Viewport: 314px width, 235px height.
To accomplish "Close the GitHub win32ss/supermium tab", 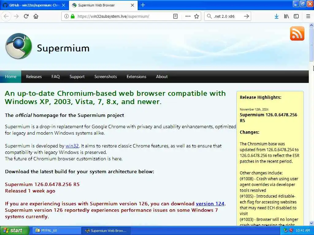I will (x=63, y=5).
